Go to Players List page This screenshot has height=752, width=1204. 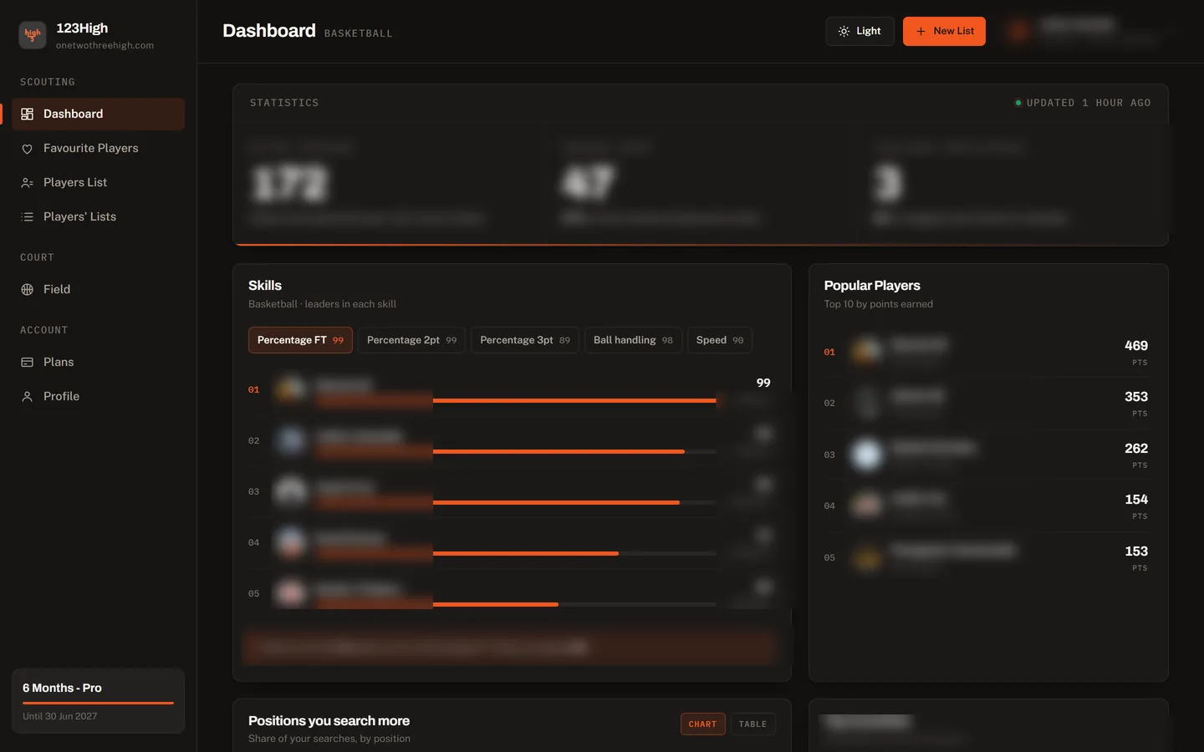coord(98,183)
